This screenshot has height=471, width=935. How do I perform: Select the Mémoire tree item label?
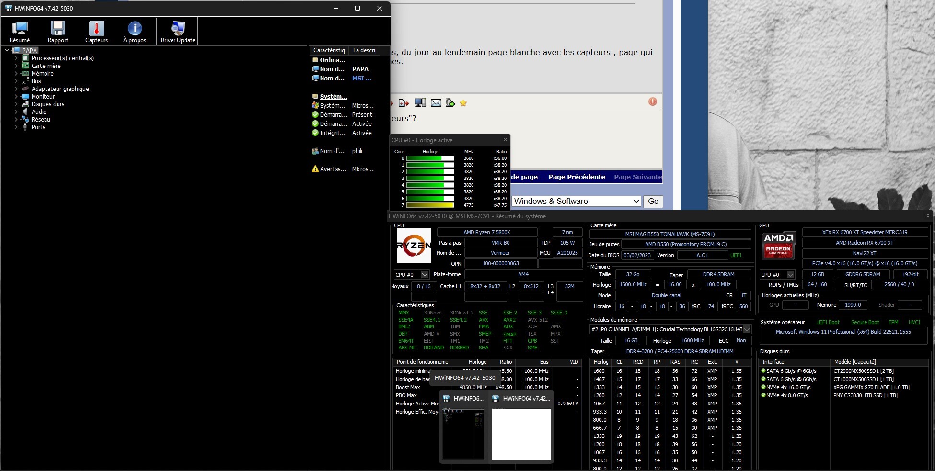(x=43, y=74)
